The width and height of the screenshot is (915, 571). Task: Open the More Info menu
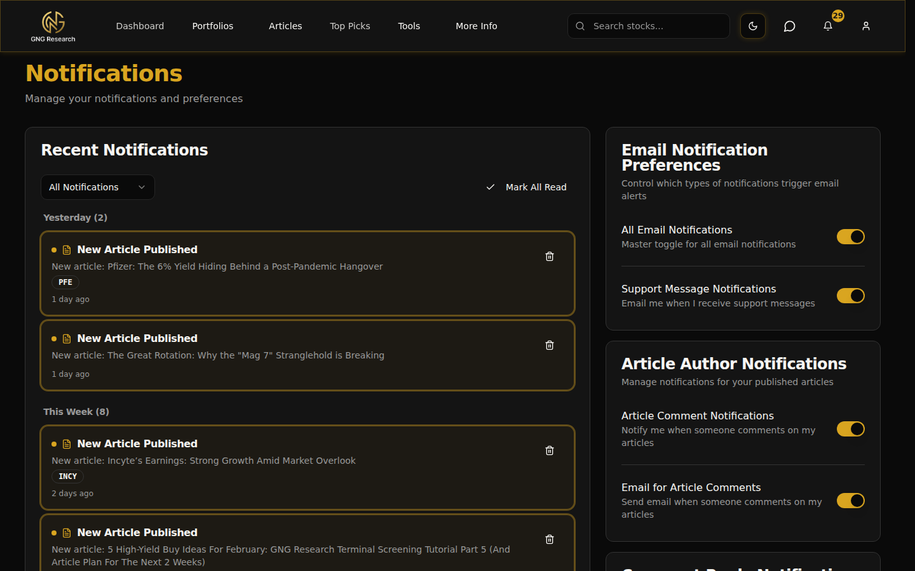click(477, 26)
